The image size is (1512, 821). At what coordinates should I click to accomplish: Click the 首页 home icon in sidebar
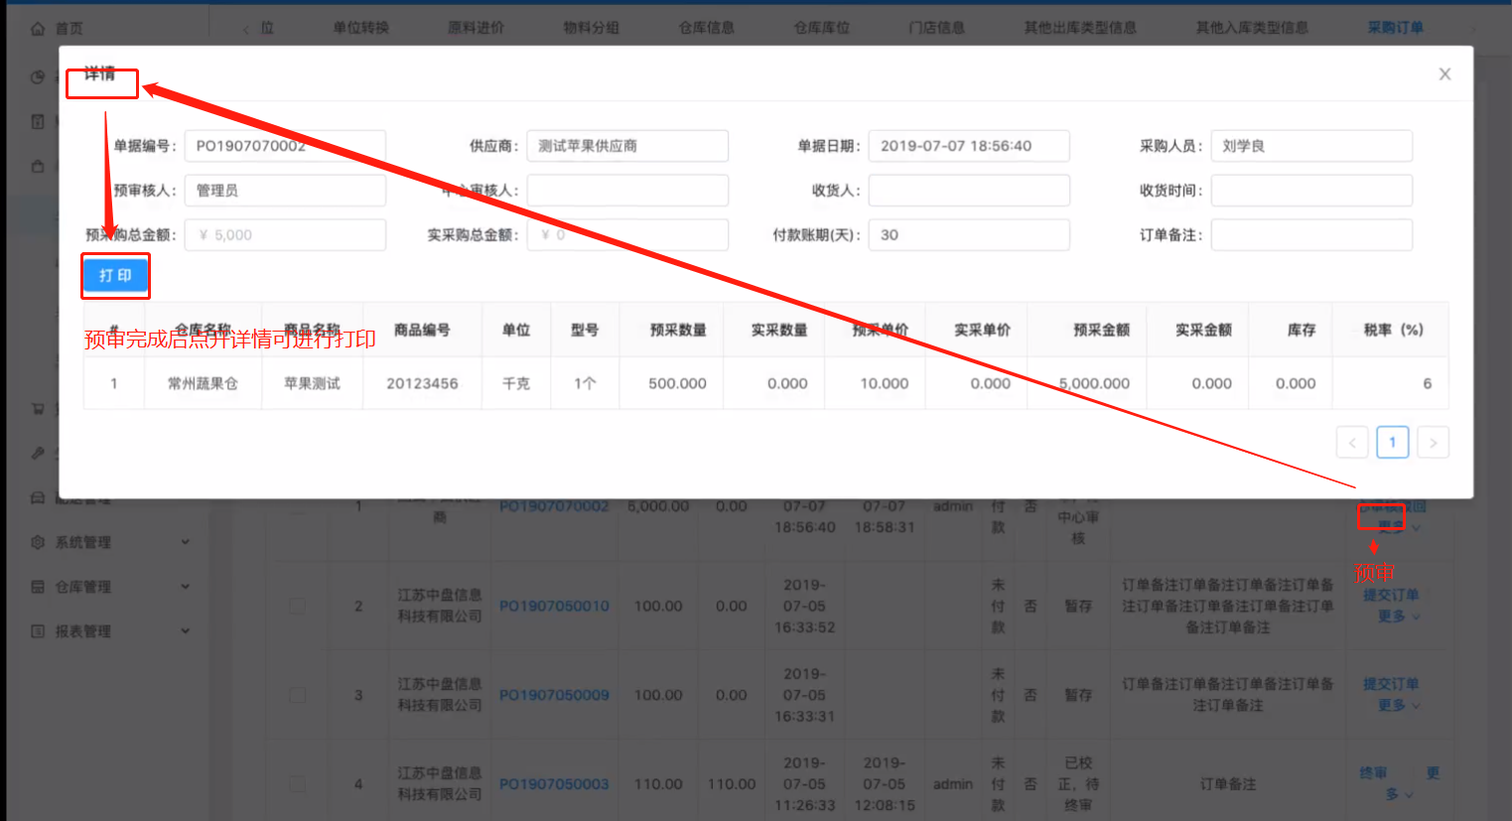coord(38,29)
